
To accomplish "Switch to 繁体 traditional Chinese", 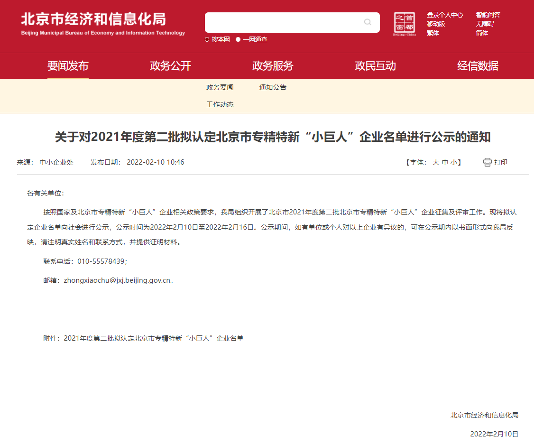I will tap(433, 33).
